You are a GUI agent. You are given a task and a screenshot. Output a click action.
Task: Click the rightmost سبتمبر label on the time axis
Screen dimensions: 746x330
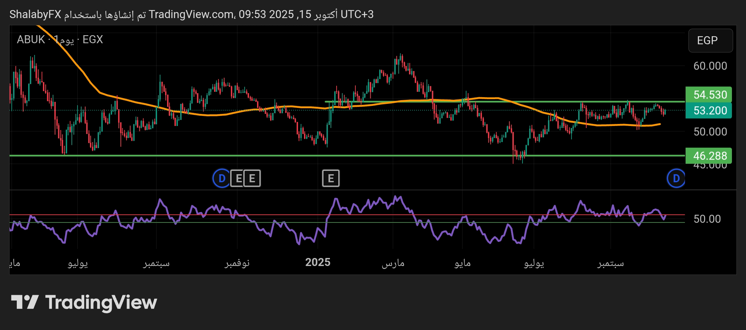tap(610, 263)
